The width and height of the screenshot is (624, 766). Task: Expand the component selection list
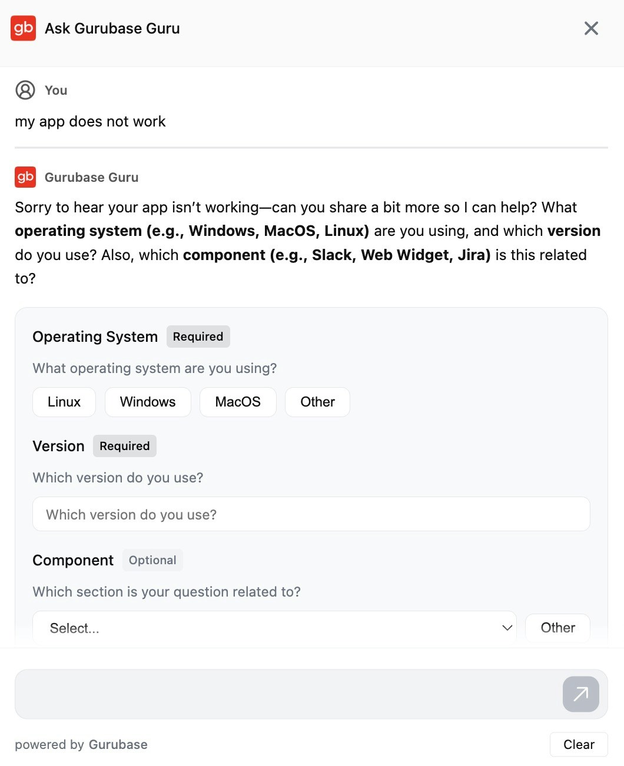tap(274, 628)
